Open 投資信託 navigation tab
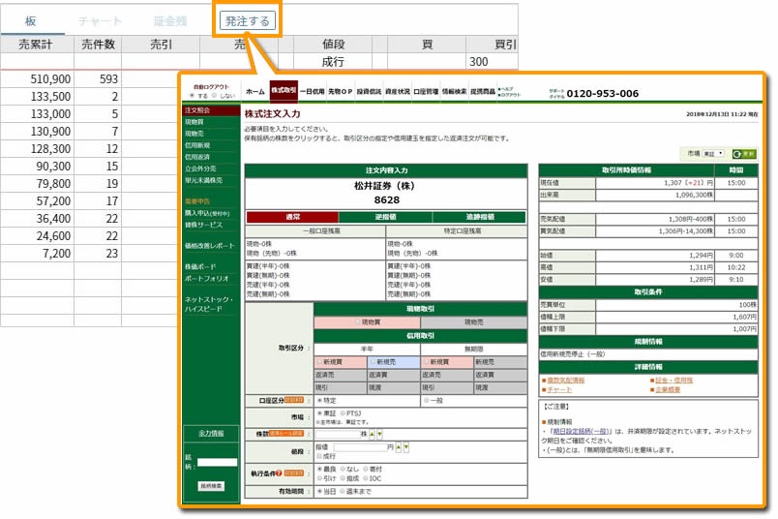Screen dimensions: 778x519 [x=369, y=92]
